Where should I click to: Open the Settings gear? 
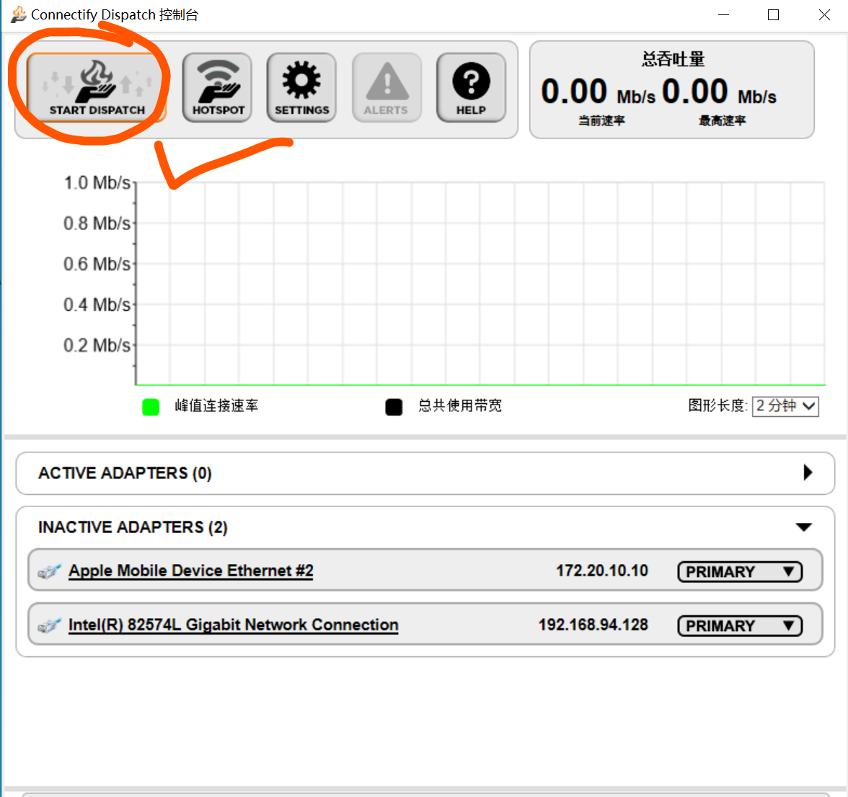pos(301,88)
